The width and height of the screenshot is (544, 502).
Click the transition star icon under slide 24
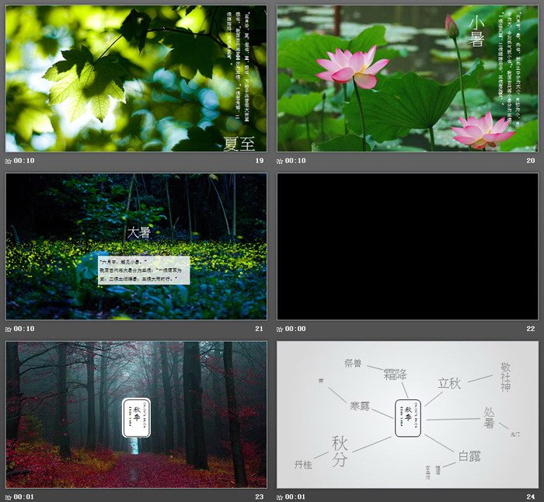click(x=281, y=497)
